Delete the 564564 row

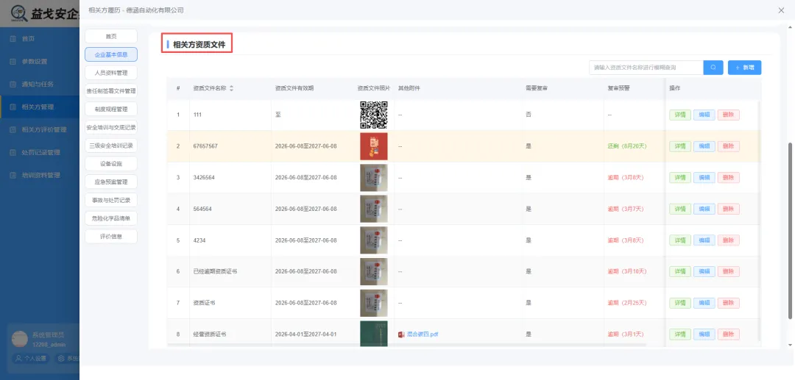pos(729,209)
